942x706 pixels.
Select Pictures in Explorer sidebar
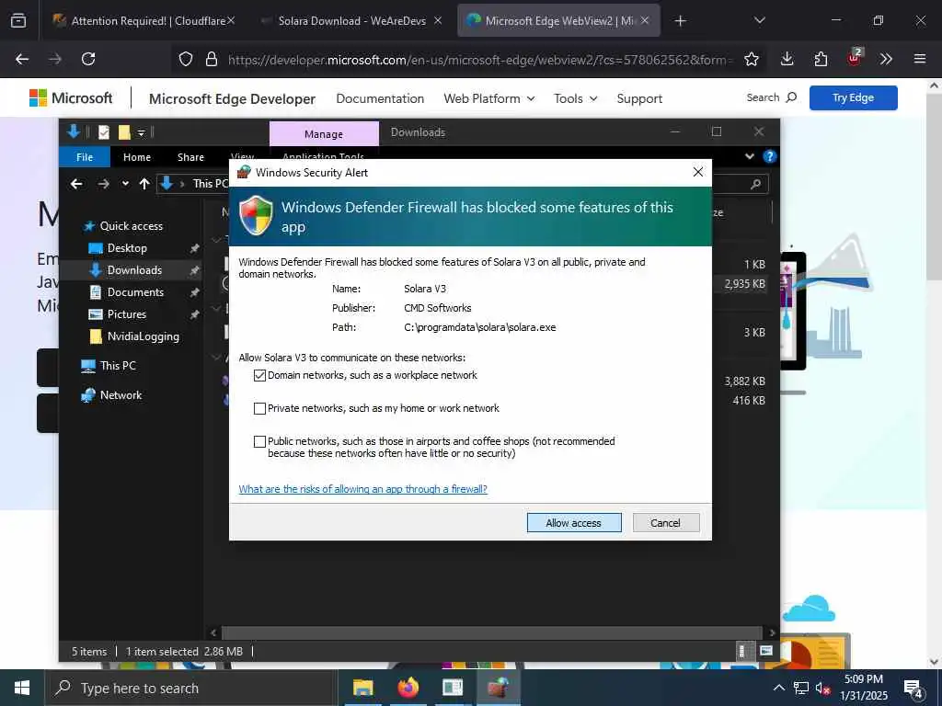(126, 314)
